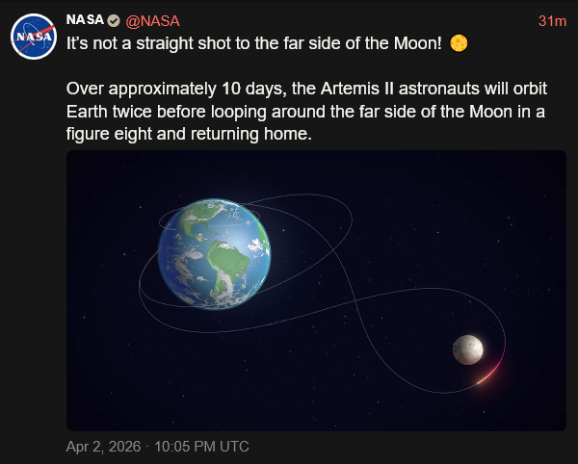Open the Apr 2, 2026 date link

[102, 447]
